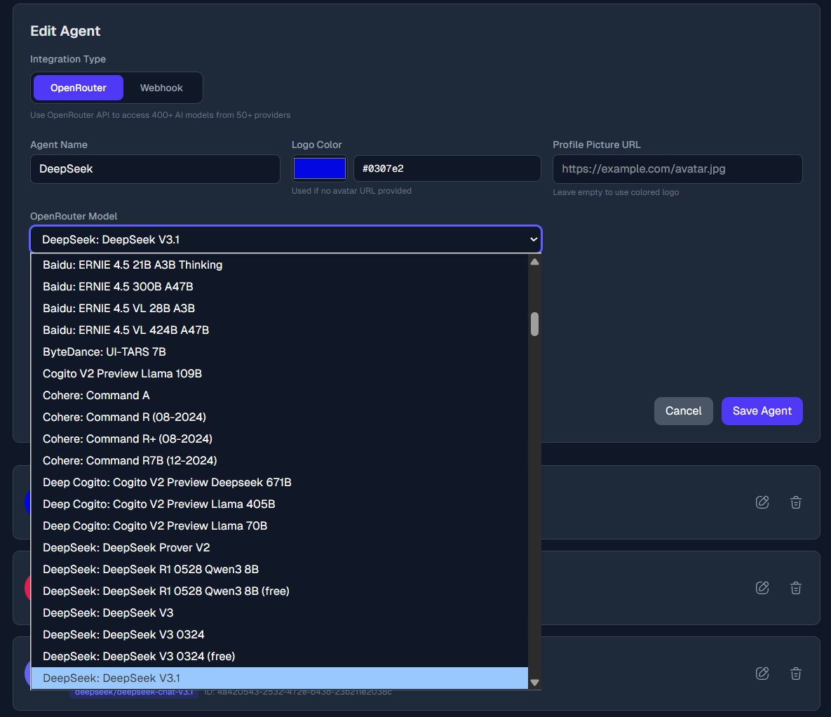Click the Save Agent button

(x=762, y=411)
